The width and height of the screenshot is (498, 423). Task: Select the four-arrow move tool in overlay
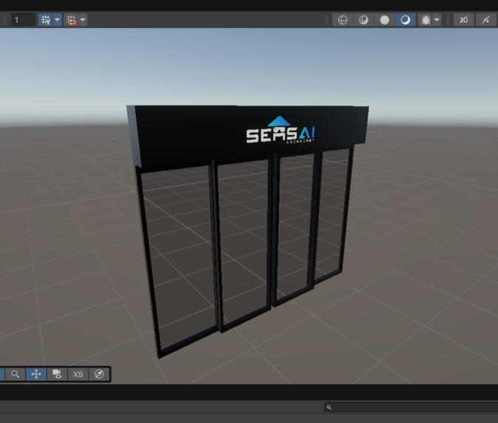click(x=36, y=374)
